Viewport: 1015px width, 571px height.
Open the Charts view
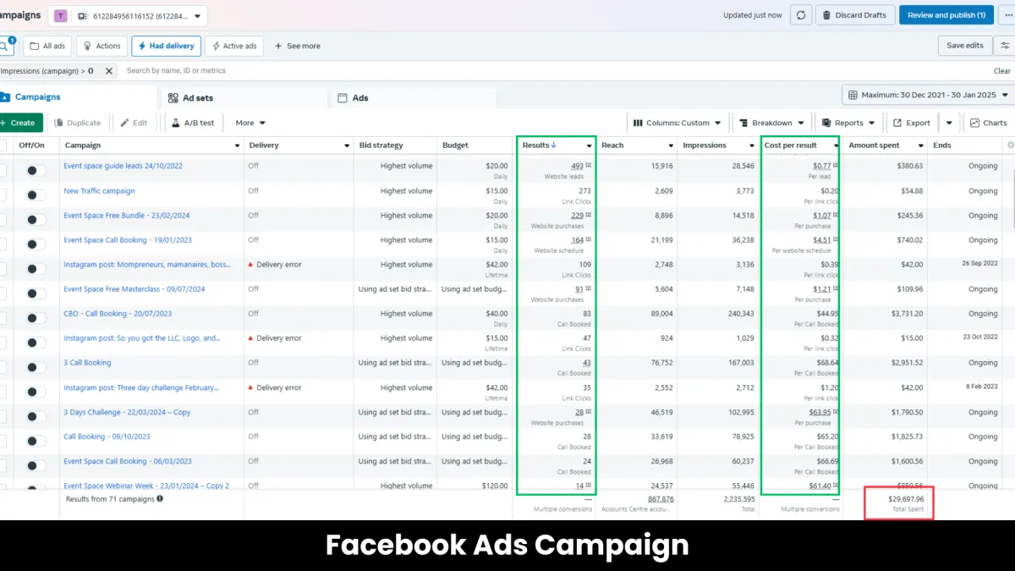(988, 123)
